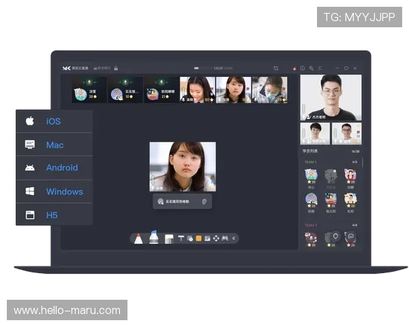Select the student card with 21 stars

162,90
